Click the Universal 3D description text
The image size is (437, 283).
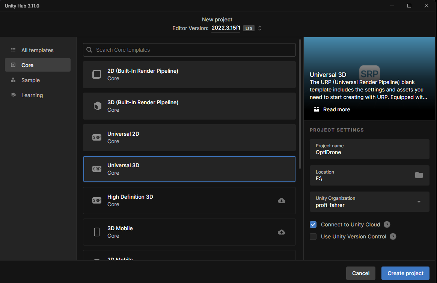coord(368,90)
